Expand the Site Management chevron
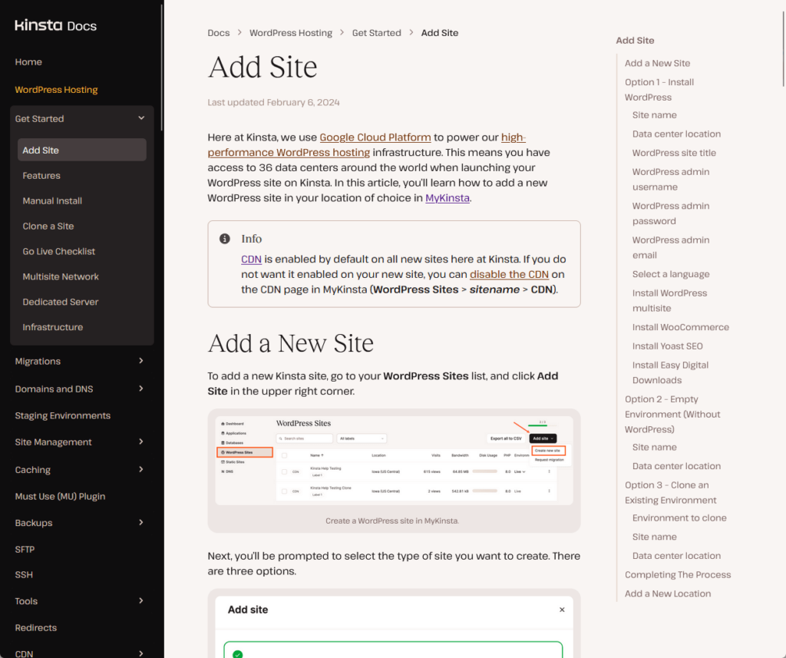Viewport: 786px width, 658px height. 141,441
